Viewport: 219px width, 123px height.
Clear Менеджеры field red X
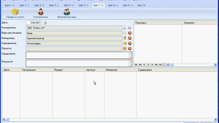click(x=130, y=38)
